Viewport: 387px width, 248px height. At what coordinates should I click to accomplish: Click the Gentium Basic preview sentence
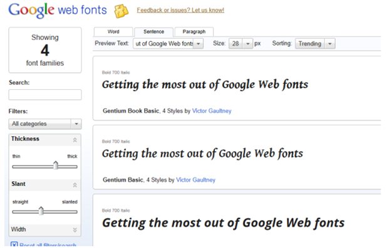coord(203,154)
